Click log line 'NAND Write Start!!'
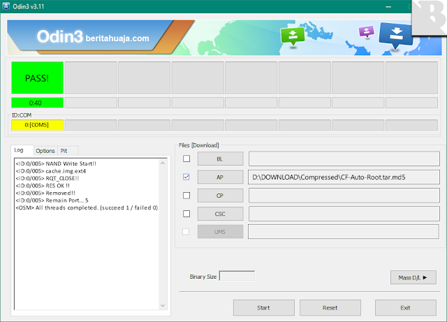The image size is (447, 322). pyautogui.click(x=56, y=163)
